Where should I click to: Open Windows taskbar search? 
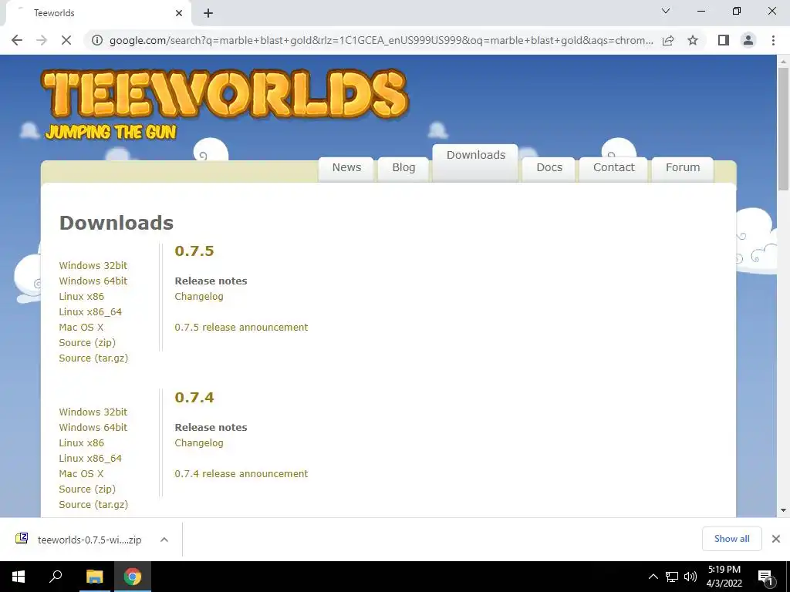[x=56, y=577]
